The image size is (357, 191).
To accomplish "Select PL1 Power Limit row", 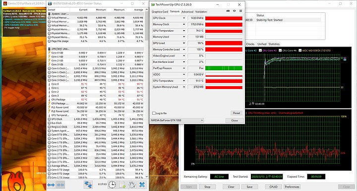I will (x=96, y=107).
